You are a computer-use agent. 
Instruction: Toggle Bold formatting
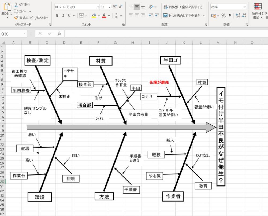57,16
